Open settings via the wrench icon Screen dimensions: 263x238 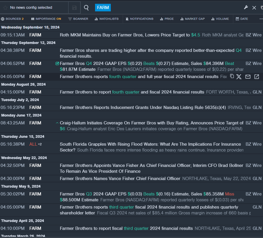(246, 8)
